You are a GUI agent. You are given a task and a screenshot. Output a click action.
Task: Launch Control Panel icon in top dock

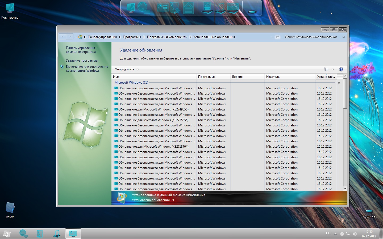point(163,8)
